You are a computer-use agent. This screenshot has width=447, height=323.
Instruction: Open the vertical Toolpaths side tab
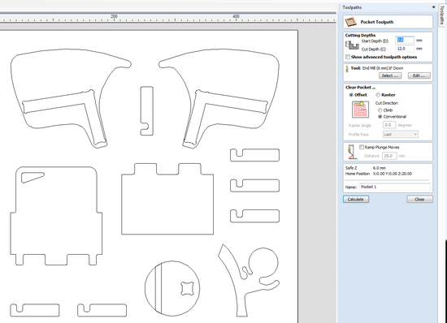pos(442,15)
